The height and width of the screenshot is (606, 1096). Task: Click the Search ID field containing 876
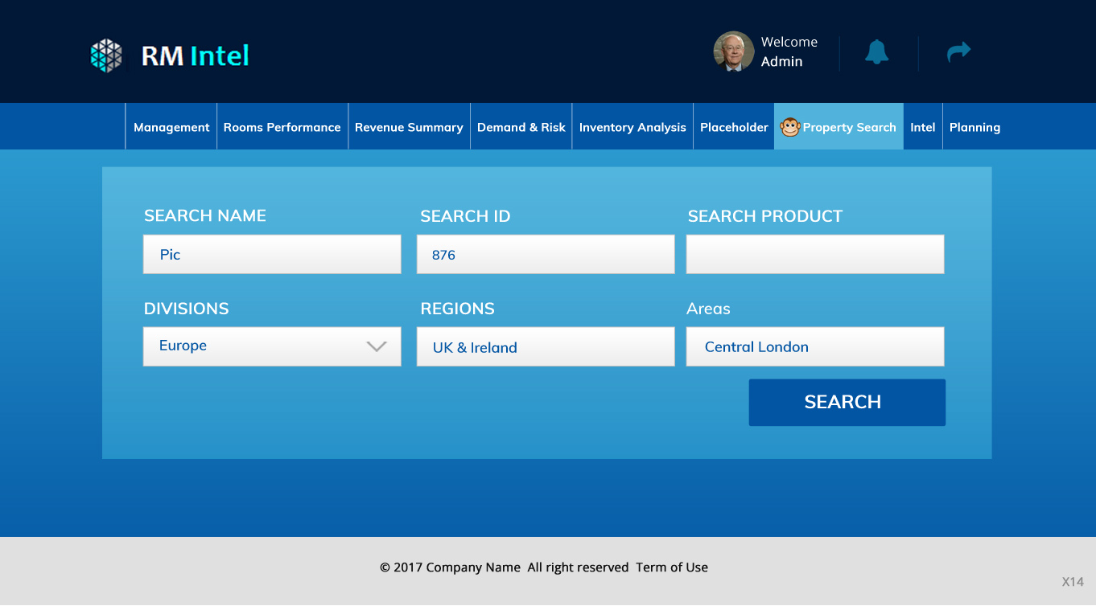(545, 254)
